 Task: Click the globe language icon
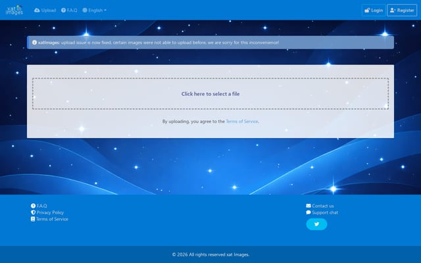(85, 11)
